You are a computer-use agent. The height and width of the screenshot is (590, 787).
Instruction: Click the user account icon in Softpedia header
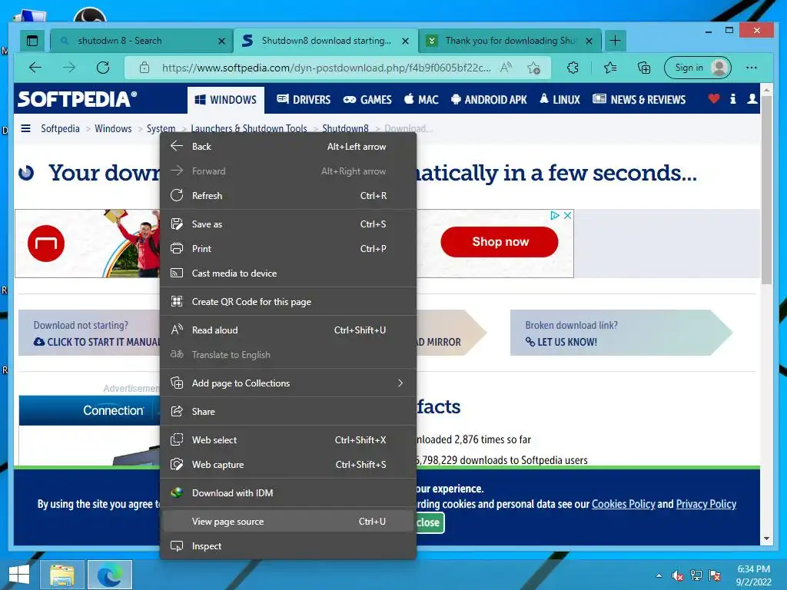point(752,99)
